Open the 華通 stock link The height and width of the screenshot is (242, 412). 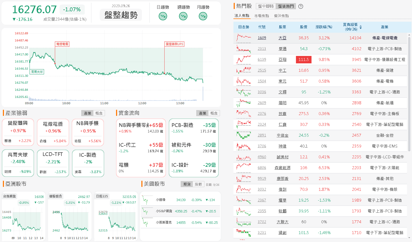(282, 49)
